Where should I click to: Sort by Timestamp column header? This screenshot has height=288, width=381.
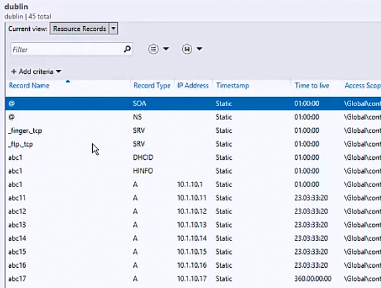pos(233,85)
